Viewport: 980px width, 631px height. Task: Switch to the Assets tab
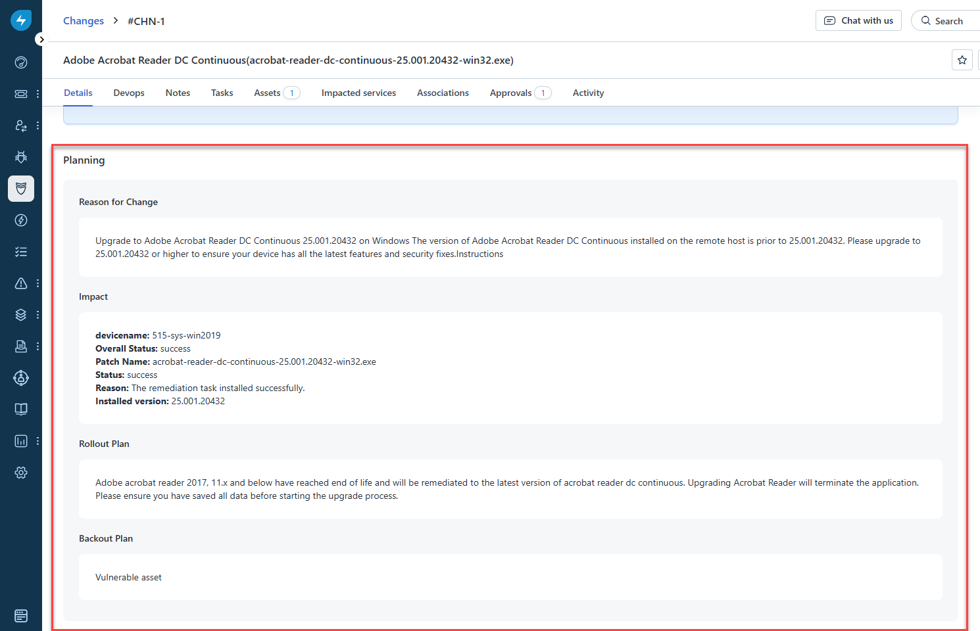click(x=277, y=93)
